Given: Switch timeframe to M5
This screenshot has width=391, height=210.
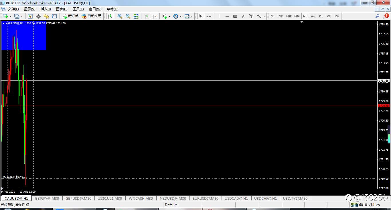Looking at the screenshot, I should tap(281, 16).
